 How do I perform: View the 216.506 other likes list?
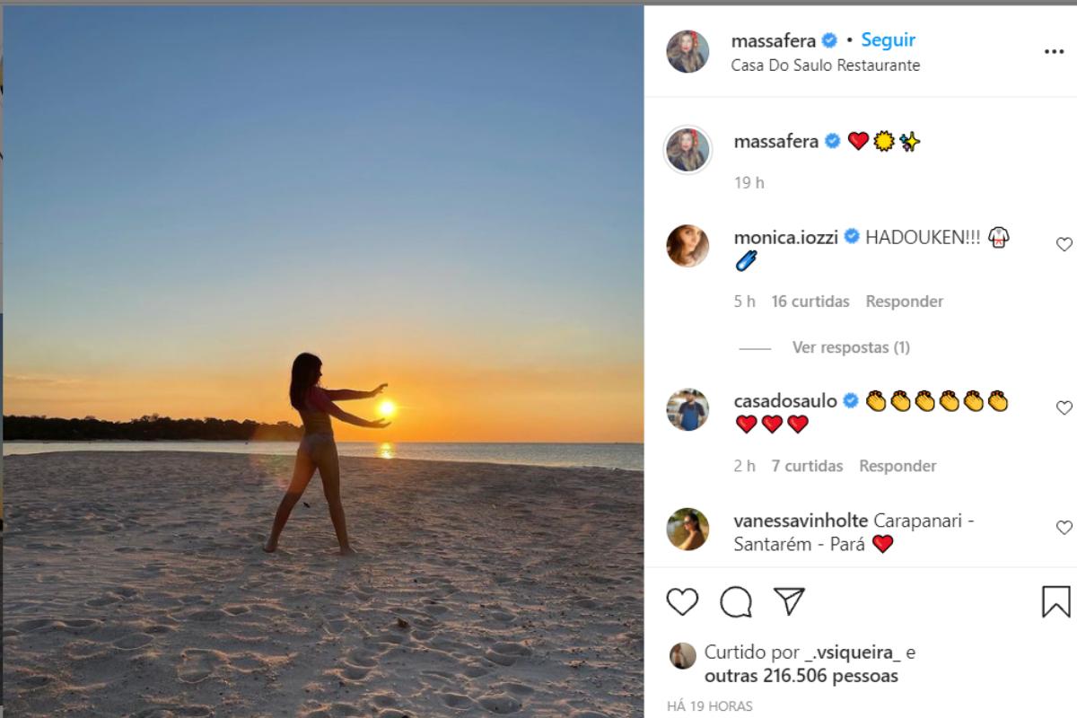coord(801,676)
